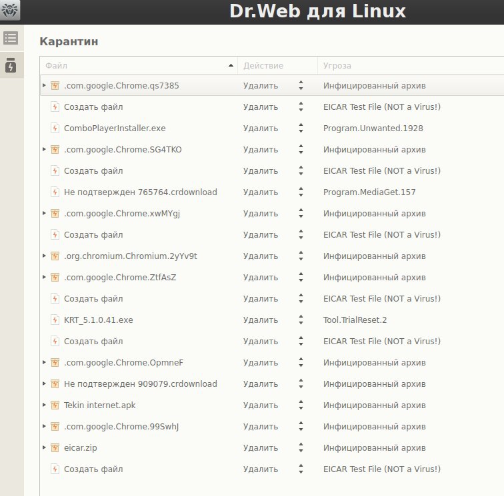The height and width of the screenshot is (496, 504).
Task: Select Не подтвержден 765764.crdownload name
Action: 141,192
